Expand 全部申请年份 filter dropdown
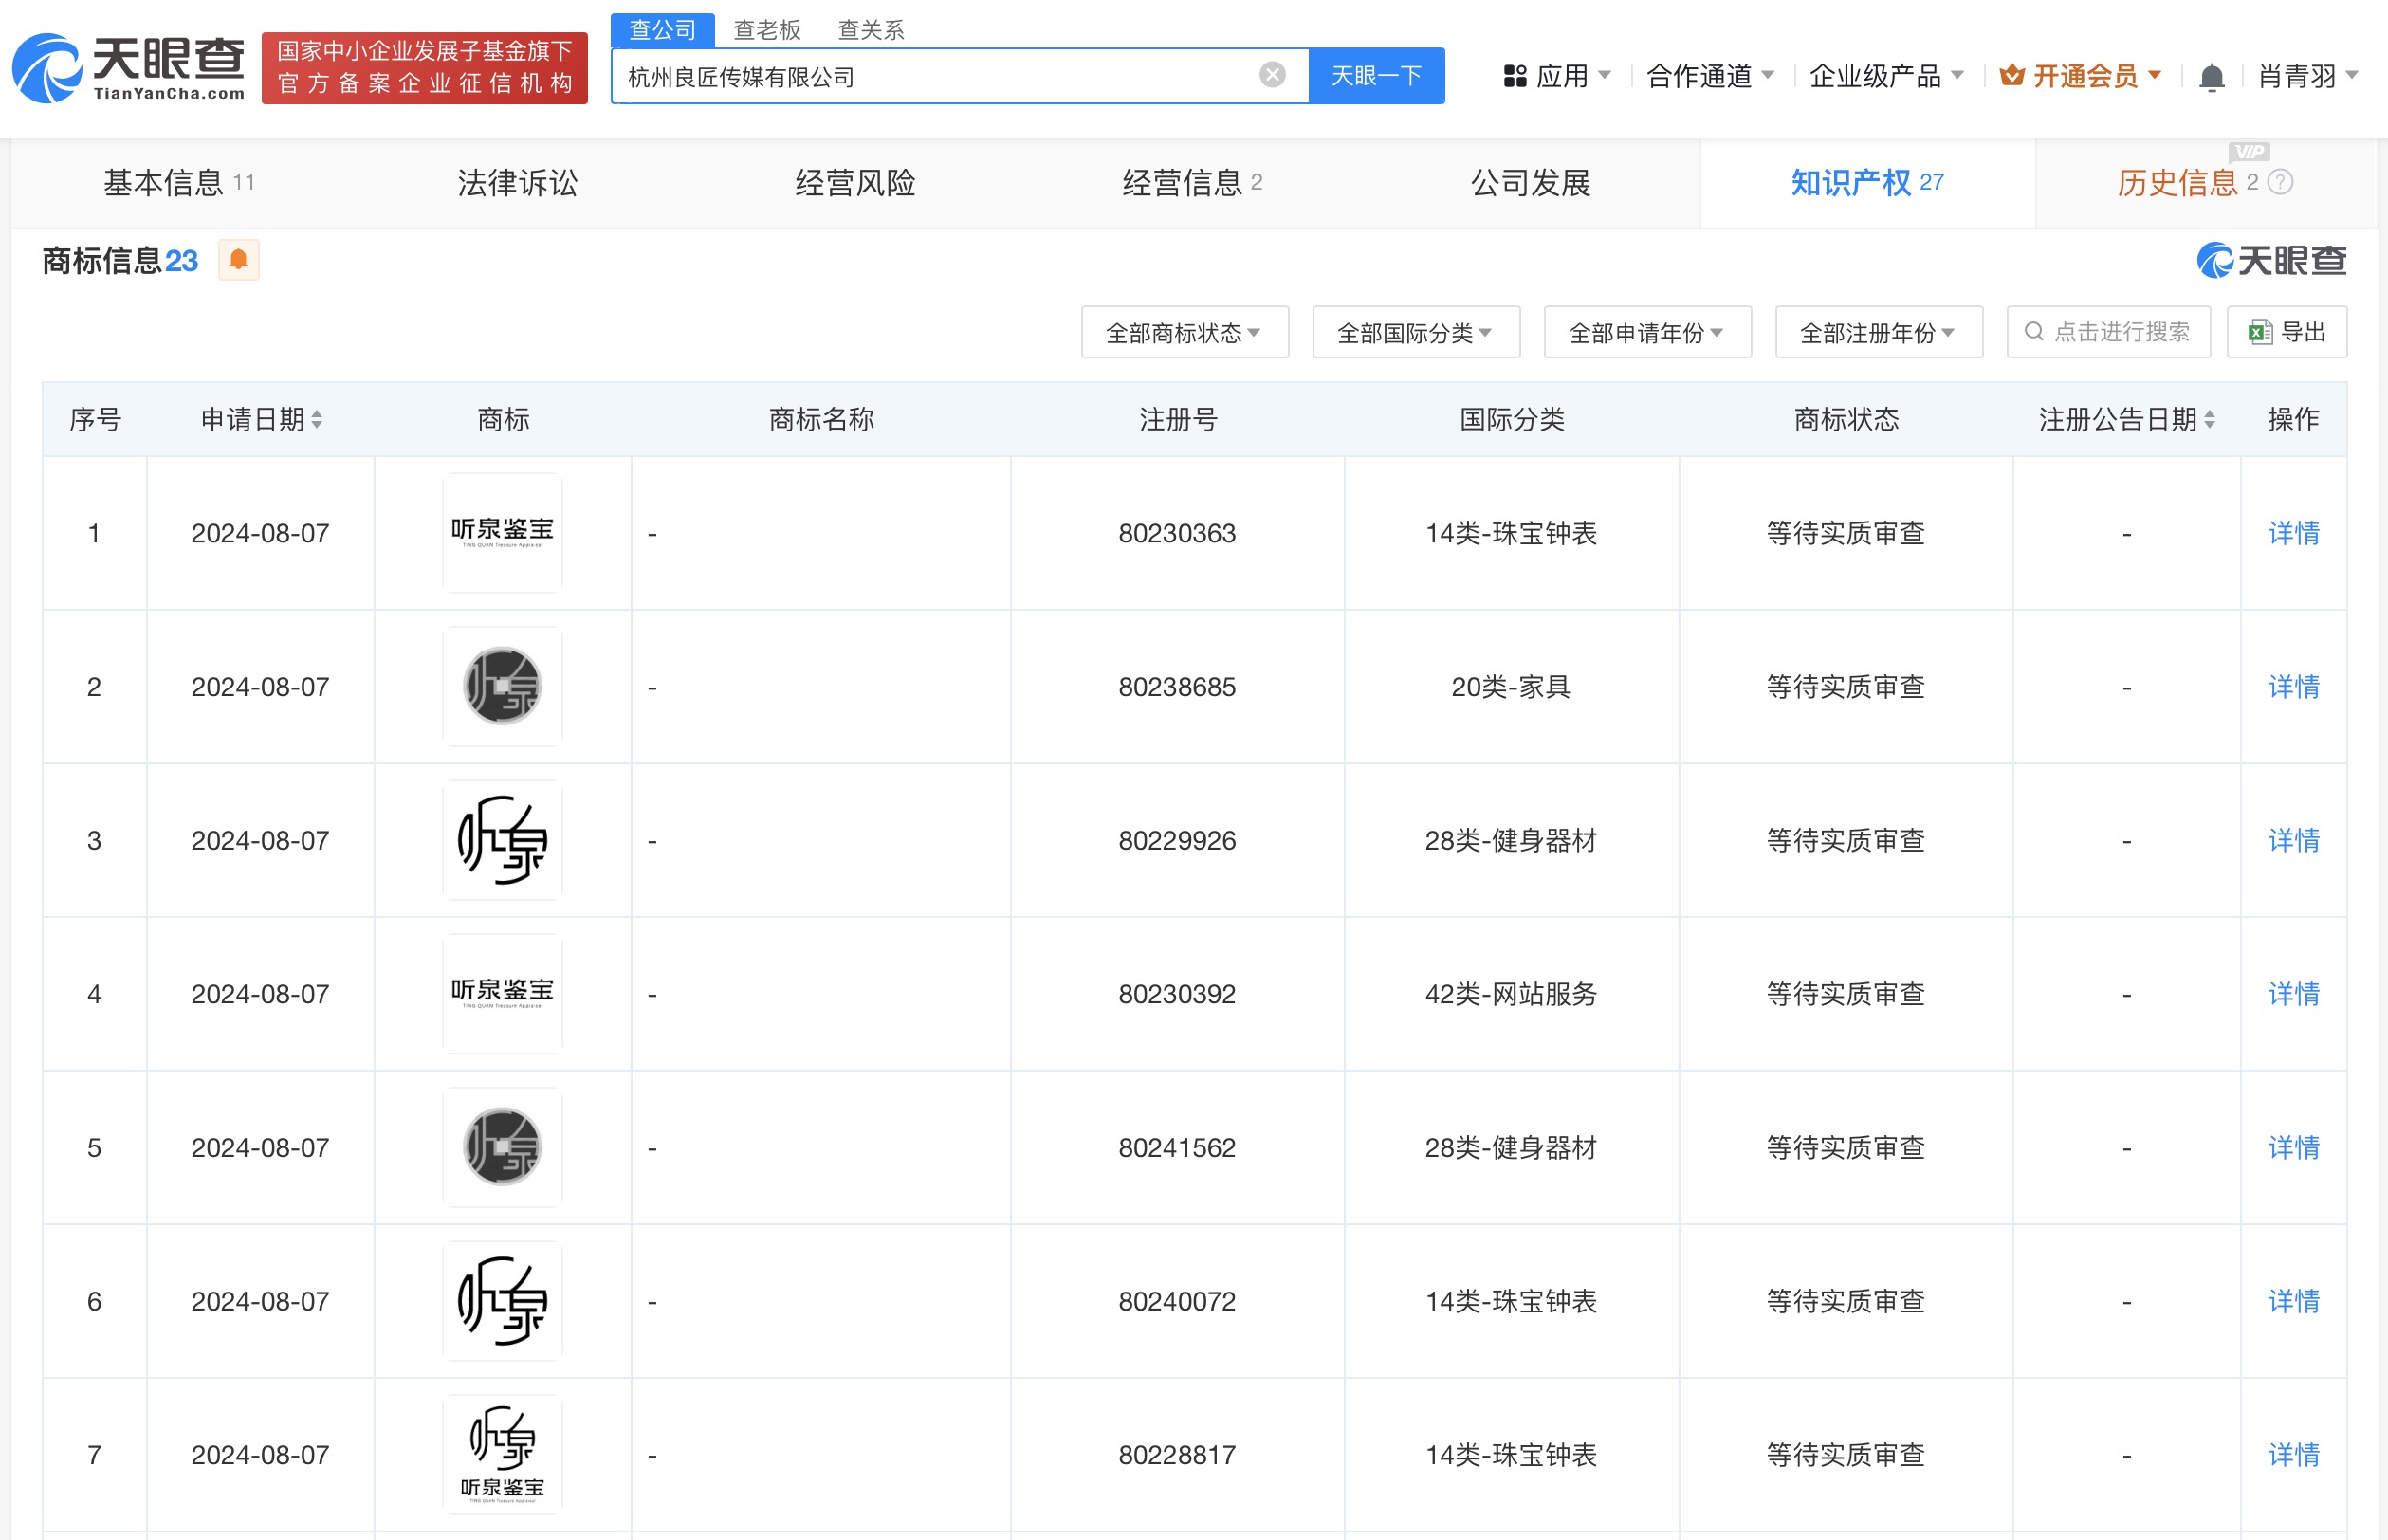 1648,332
